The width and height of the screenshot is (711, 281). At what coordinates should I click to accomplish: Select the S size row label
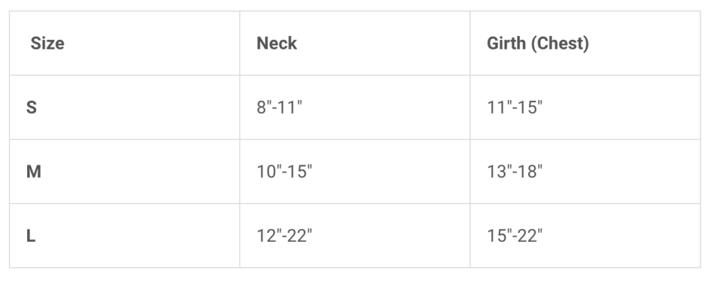click(x=31, y=108)
